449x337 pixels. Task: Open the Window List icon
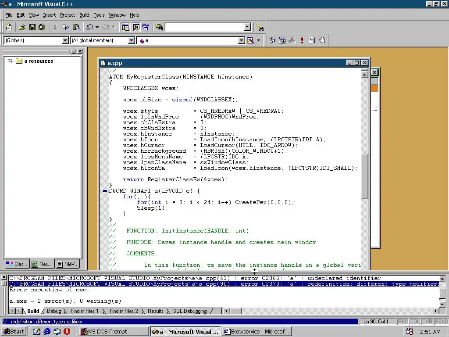click(x=146, y=27)
